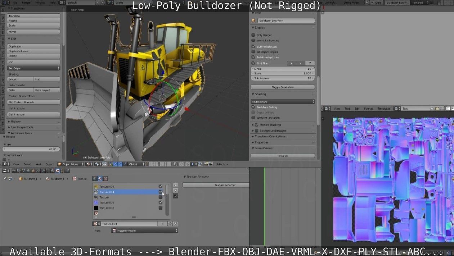
Task: Open texture Type 'Image or Movie' dropdown
Action: pyautogui.click(x=145, y=230)
